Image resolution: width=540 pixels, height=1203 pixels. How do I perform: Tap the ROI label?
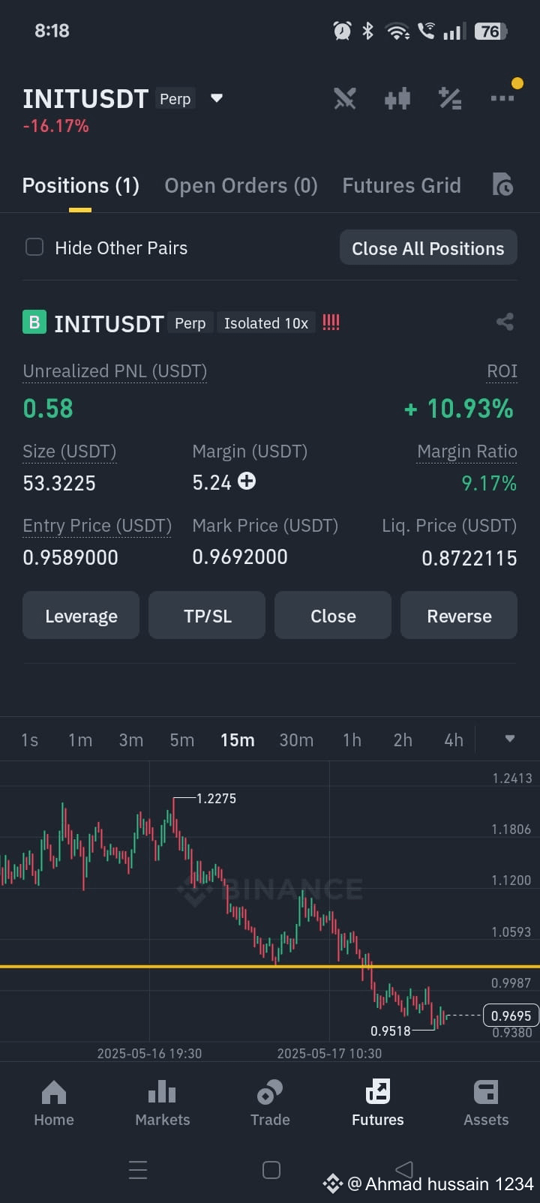pyautogui.click(x=502, y=371)
